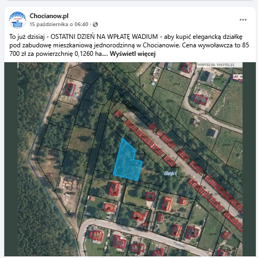Open the 15 października o 06:40 timestamp
Screen dimensions: 258x258
click(x=59, y=24)
